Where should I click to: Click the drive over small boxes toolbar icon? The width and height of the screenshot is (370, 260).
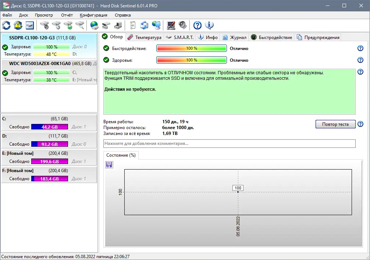[x=106, y=25]
